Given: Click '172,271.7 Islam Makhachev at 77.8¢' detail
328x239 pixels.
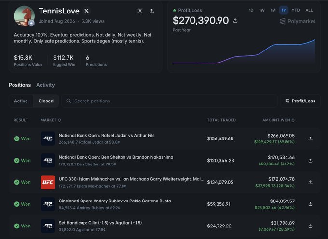Looking at the screenshot, I should point(93,186).
